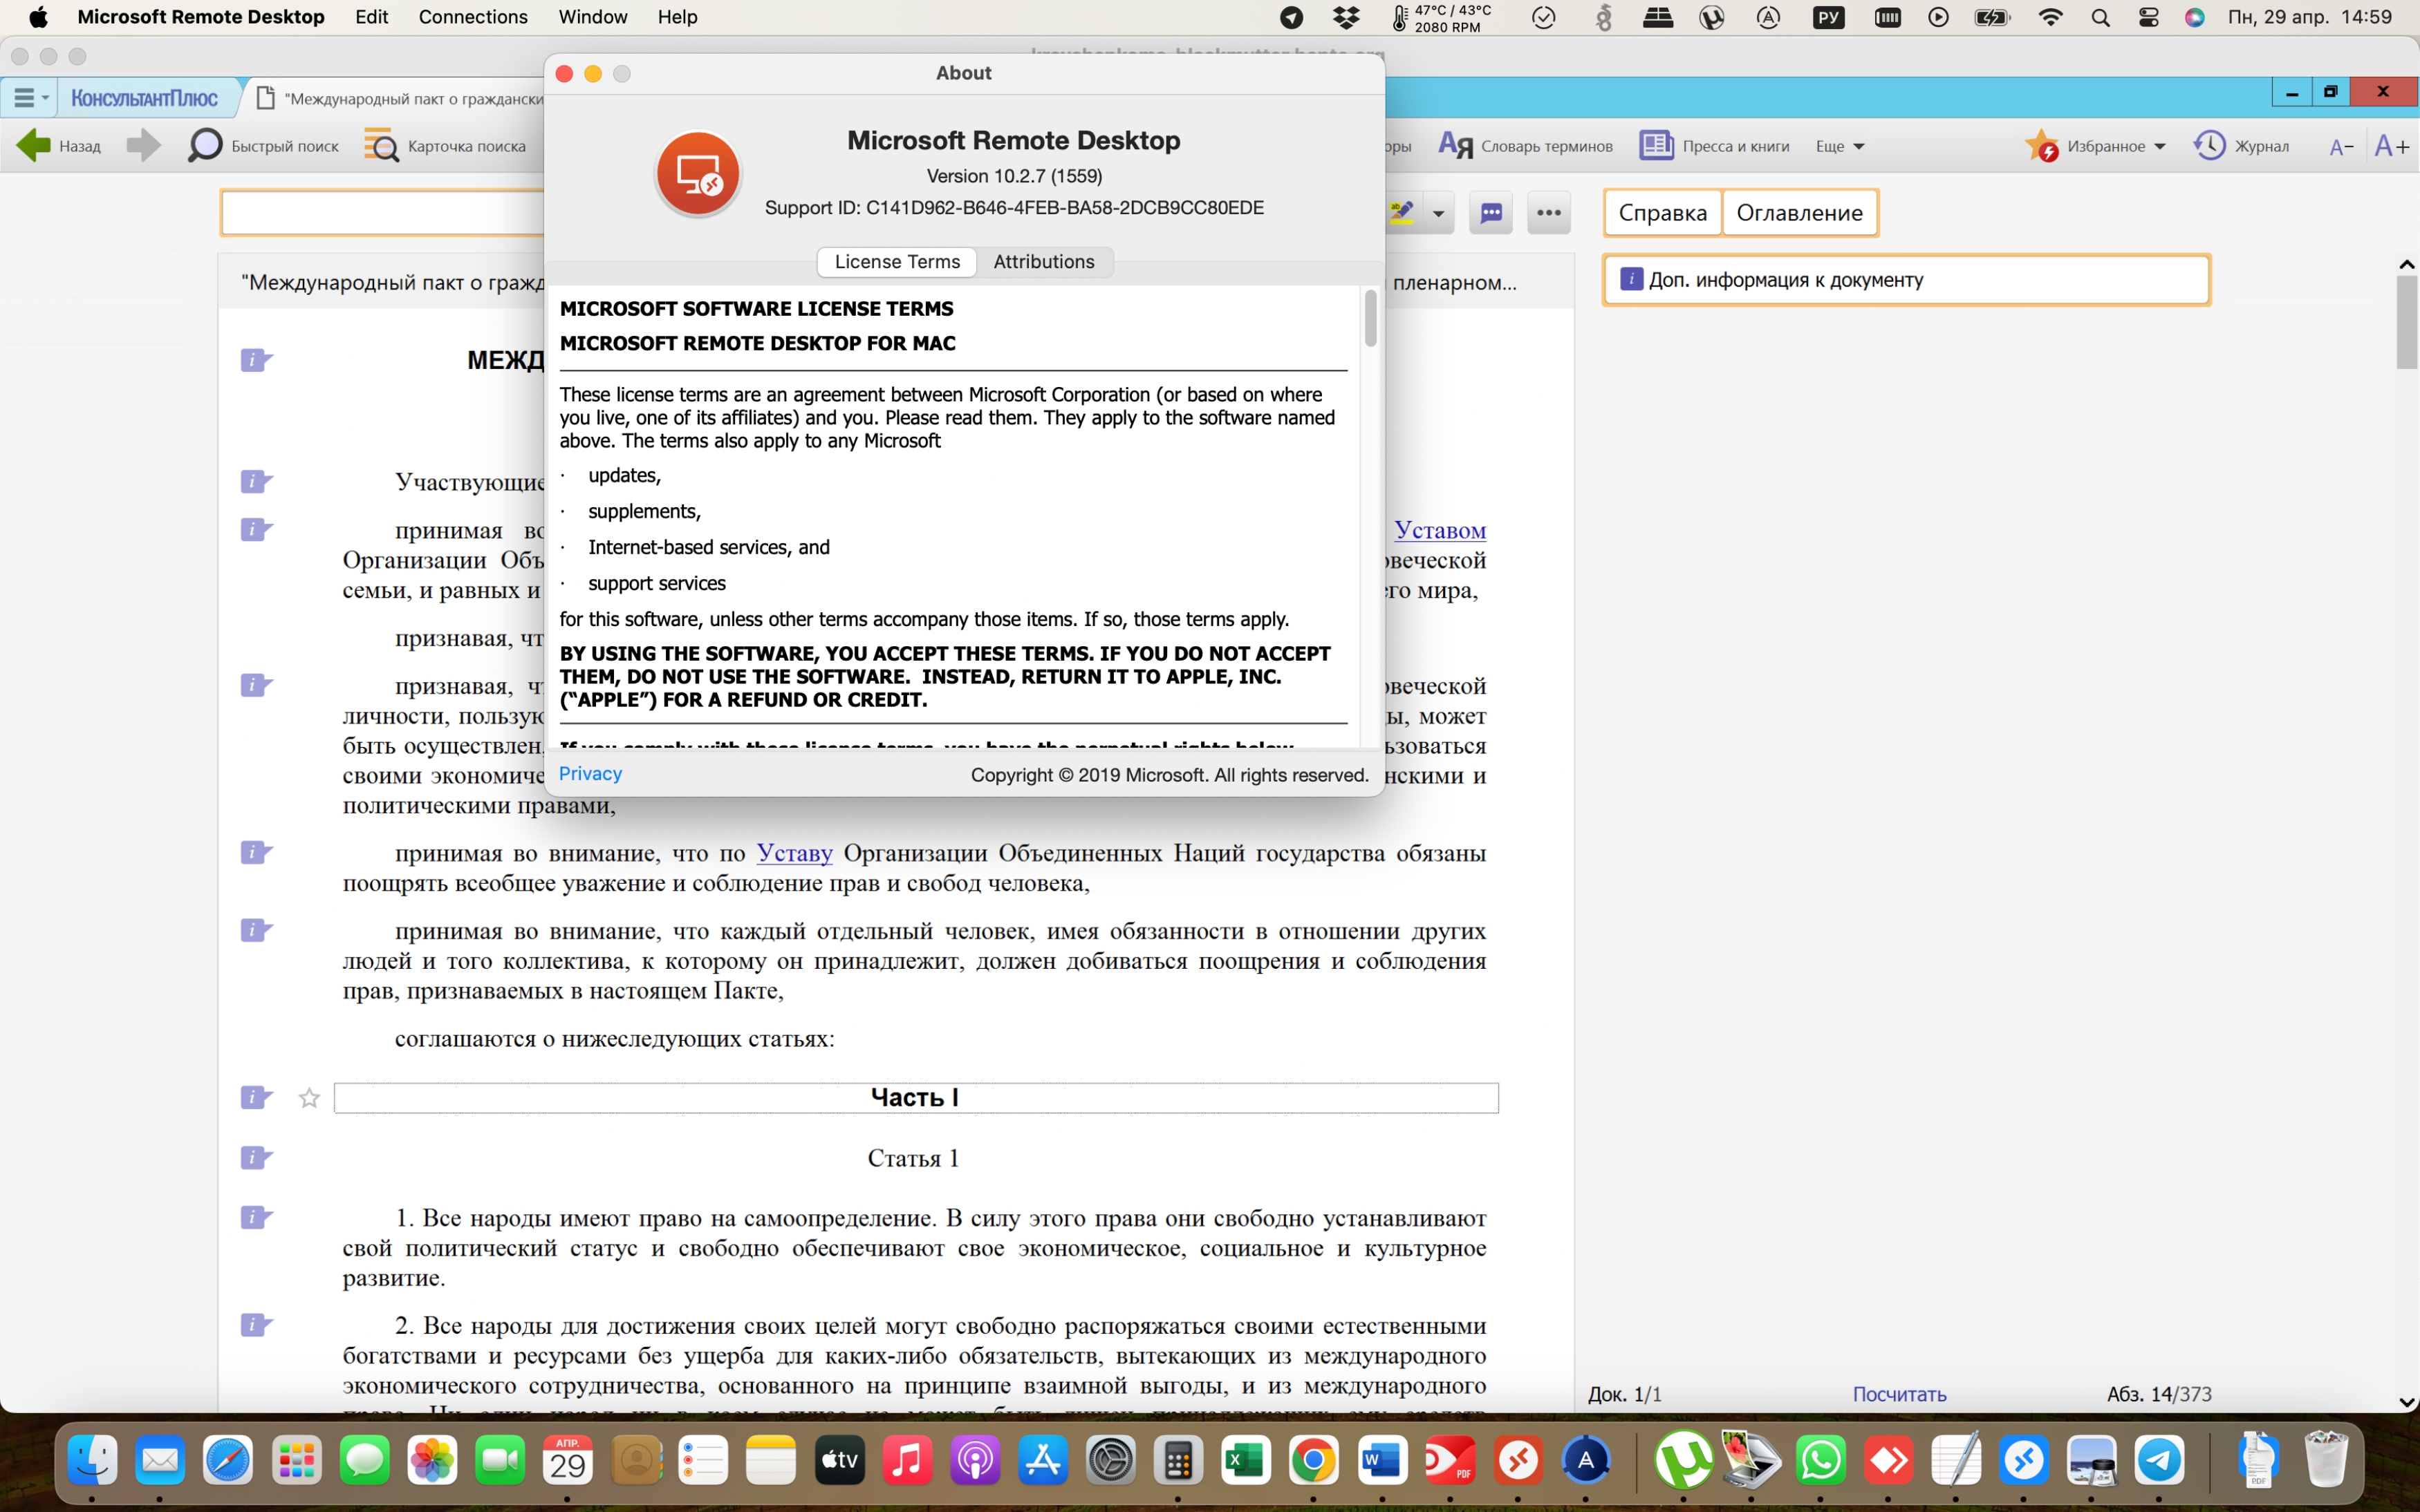Click the highlighter marker tool icon

[x=1402, y=212]
